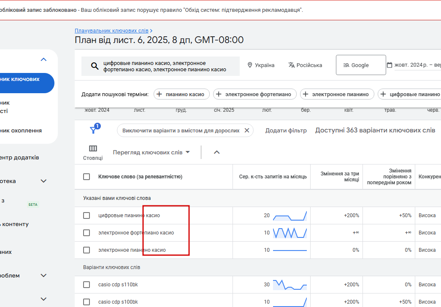441x307 pixels.
Task: Open the жовт. 2024 date range selector
Action: [x=414, y=65]
